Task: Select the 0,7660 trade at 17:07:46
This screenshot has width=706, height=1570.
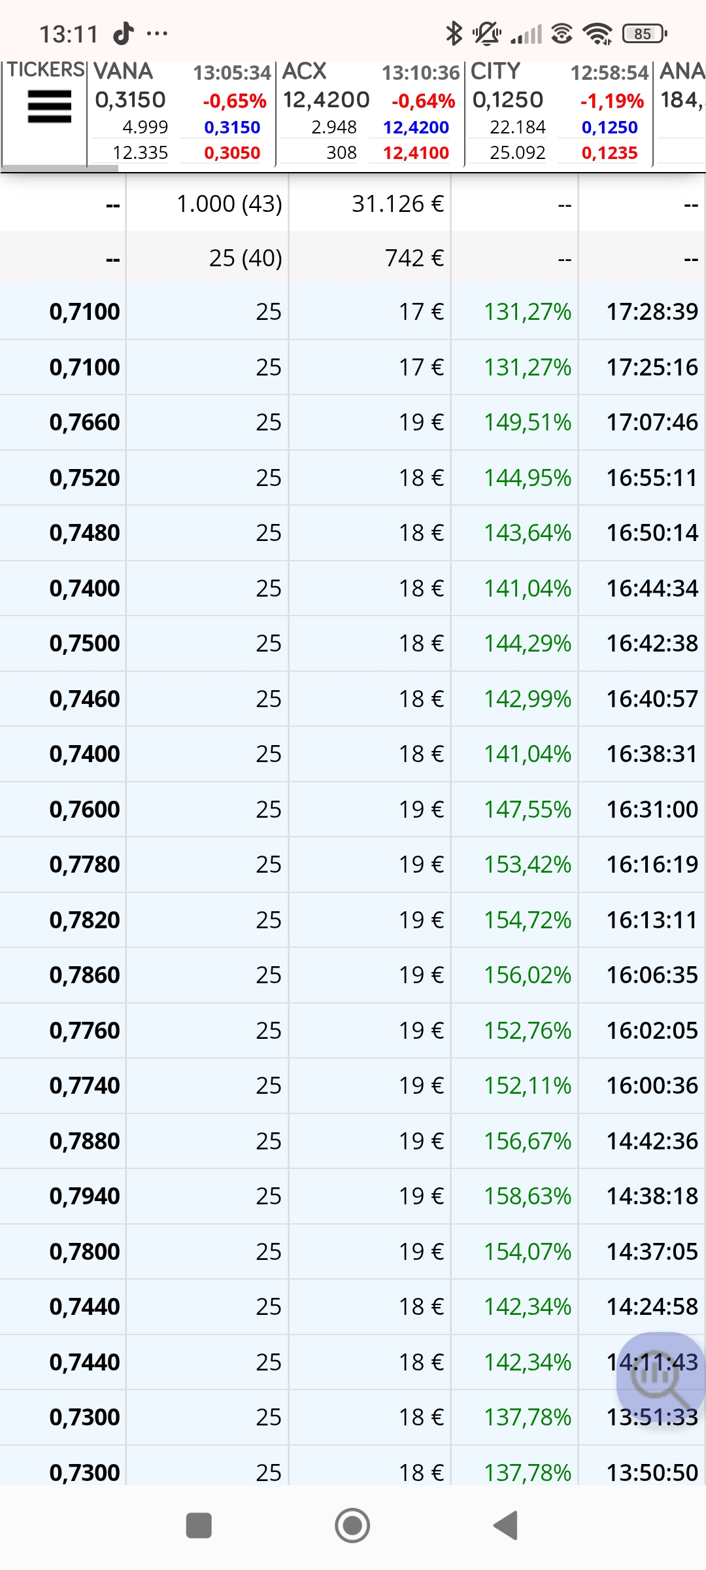Action: click(x=353, y=422)
